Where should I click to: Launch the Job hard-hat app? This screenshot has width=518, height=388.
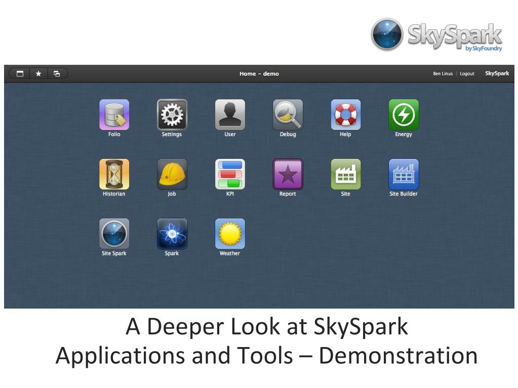click(x=172, y=174)
